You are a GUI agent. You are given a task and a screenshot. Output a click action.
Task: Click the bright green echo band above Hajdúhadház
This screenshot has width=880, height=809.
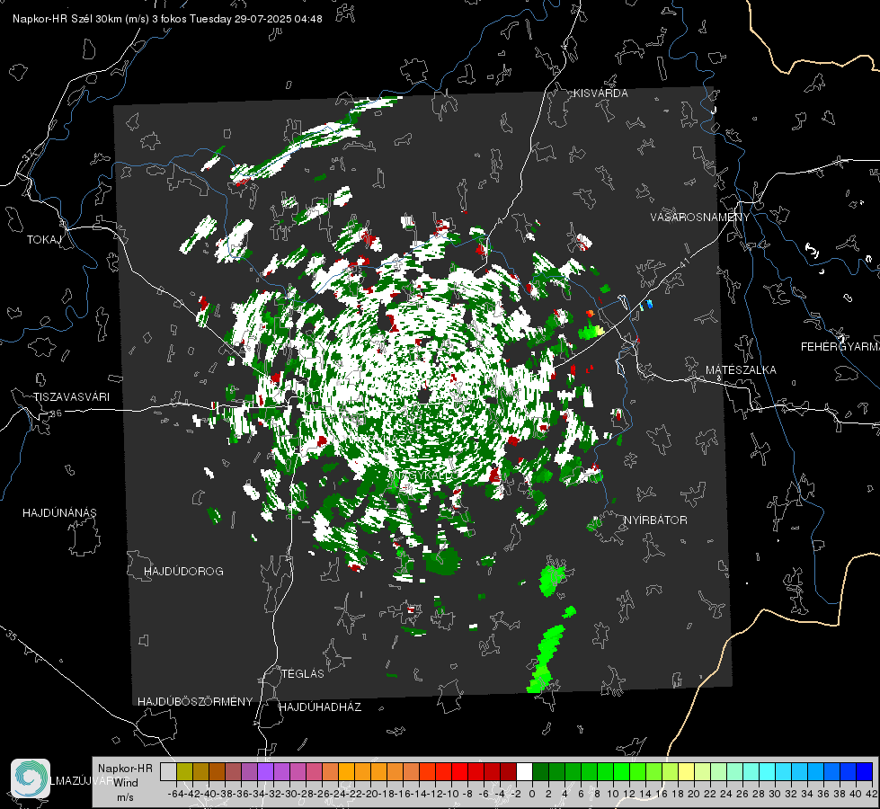click(x=546, y=658)
